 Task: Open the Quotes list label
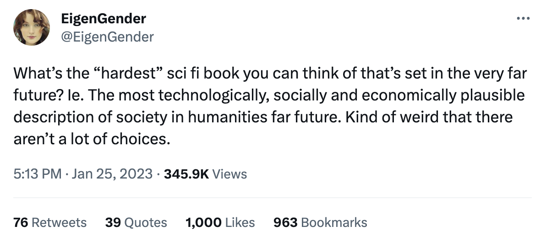[x=146, y=222]
